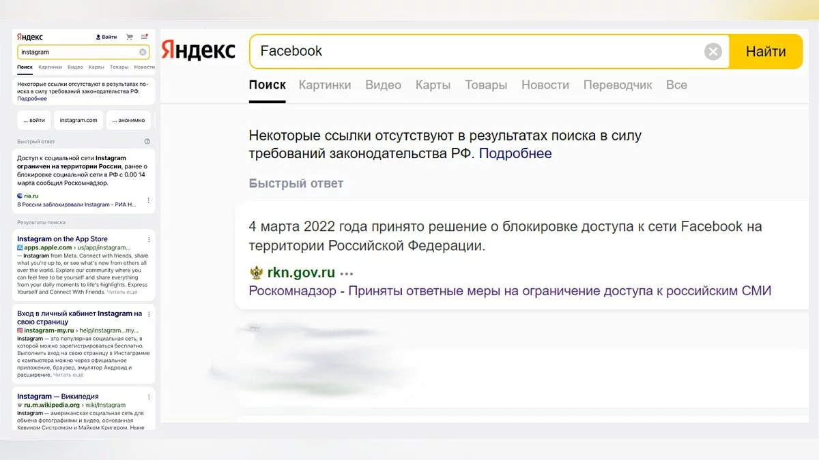Open the Подробнее link under Facebook legal notice

[x=515, y=153]
